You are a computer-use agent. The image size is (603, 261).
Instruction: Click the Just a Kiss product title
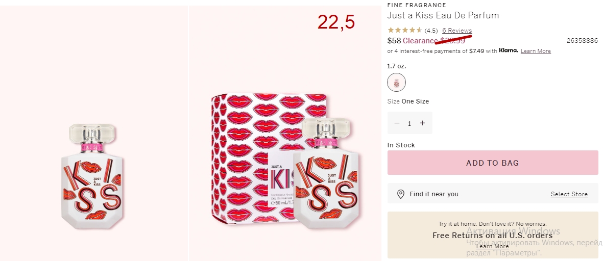tap(443, 15)
